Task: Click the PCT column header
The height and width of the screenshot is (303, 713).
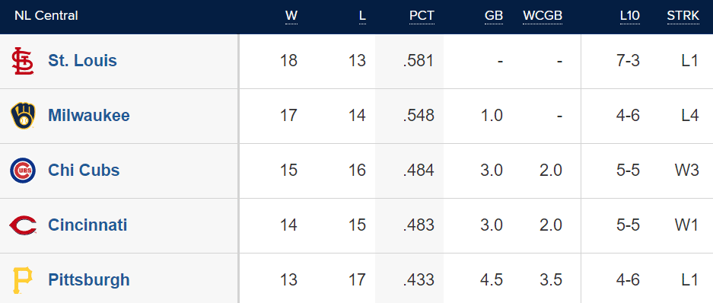Action: click(x=422, y=16)
